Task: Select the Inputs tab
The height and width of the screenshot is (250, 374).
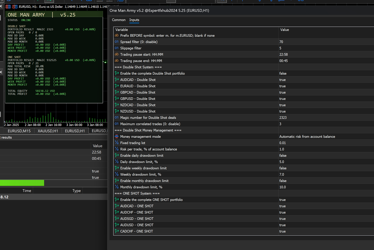Action: (x=134, y=20)
